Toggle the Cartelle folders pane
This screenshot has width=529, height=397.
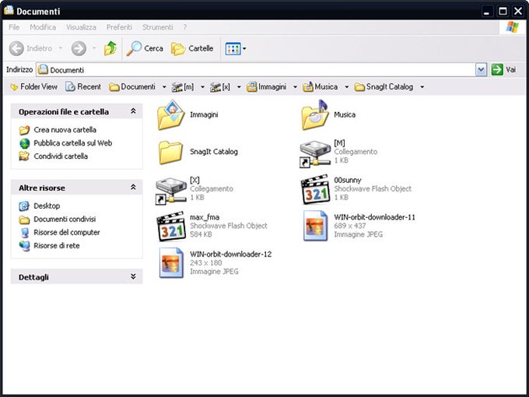coord(192,48)
